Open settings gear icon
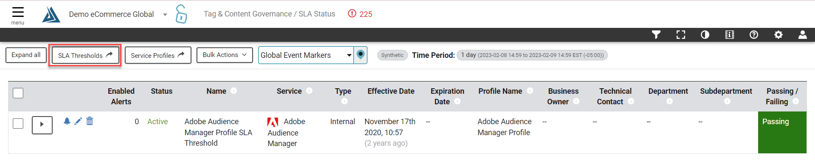Image resolution: width=815 pixels, height=163 pixels. [778, 35]
